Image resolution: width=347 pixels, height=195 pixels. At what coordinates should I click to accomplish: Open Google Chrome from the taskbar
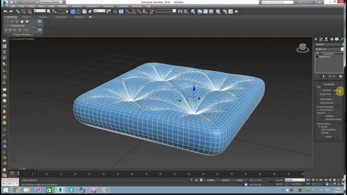coord(16,190)
